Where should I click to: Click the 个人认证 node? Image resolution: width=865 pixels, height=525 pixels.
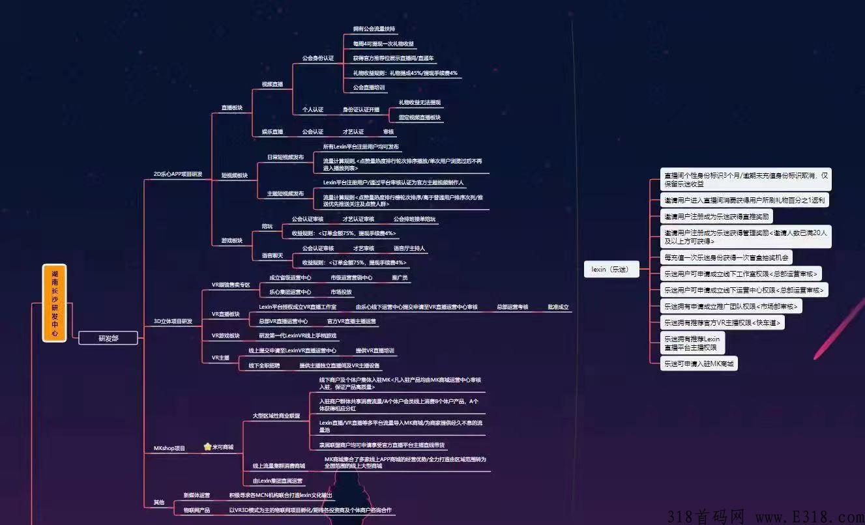point(312,109)
